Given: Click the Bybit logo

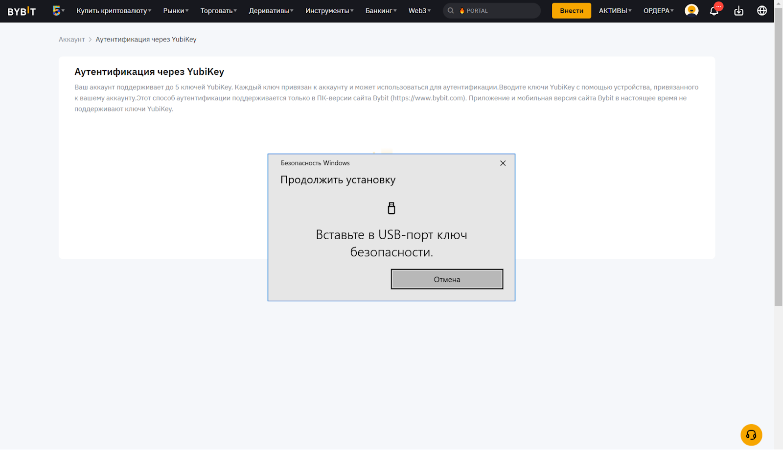Looking at the screenshot, I should 22,11.
